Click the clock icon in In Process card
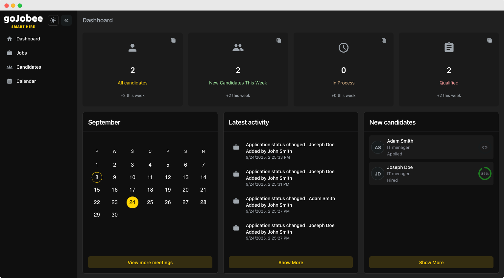 coord(344,48)
